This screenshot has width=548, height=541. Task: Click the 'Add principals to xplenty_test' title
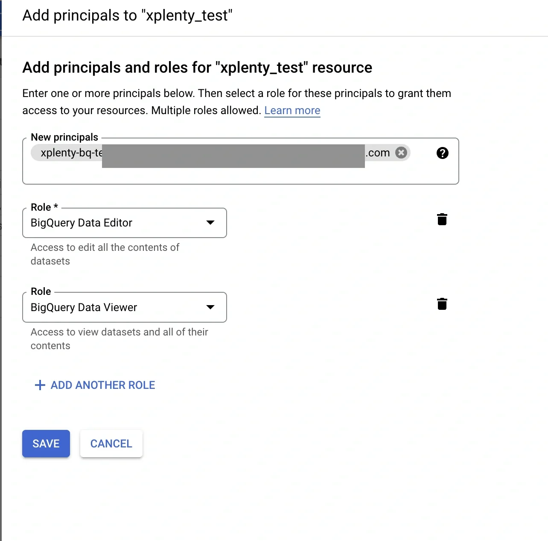click(127, 15)
